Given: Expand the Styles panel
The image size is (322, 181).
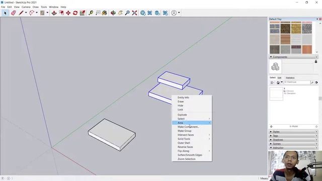Looking at the screenshot, I should point(271,132).
